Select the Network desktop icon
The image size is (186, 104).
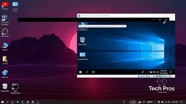pyautogui.click(x=5, y=74)
